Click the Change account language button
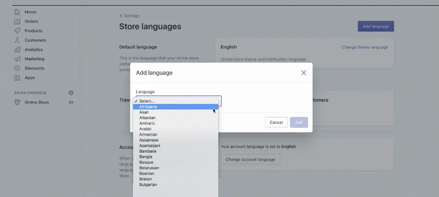439x197 pixels. click(x=250, y=159)
